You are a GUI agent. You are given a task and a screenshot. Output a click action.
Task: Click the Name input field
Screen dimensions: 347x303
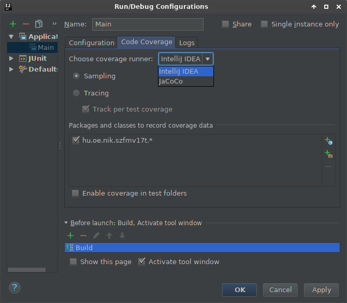point(148,24)
